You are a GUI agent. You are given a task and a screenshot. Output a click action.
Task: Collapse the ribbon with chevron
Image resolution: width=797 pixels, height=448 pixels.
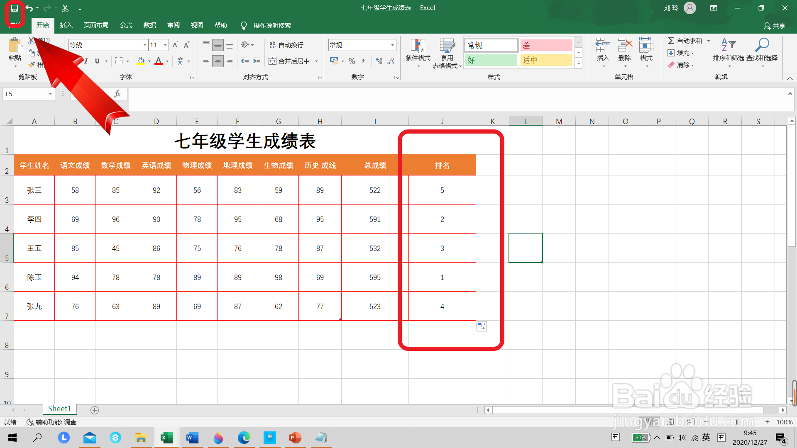[790, 78]
